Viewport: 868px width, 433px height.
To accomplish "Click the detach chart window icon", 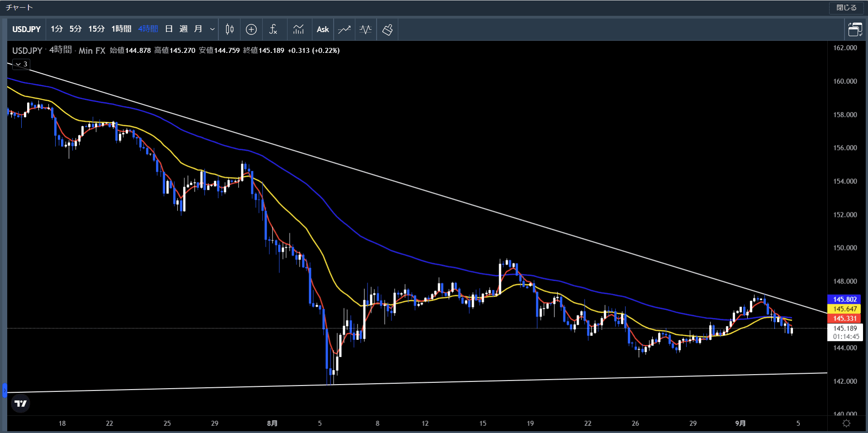I will tap(855, 29).
